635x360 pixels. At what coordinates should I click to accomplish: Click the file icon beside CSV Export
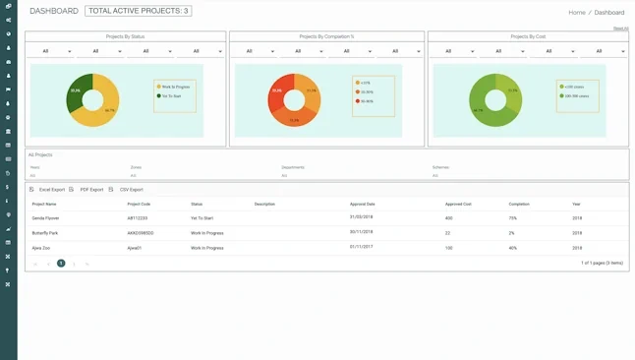tap(111, 189)
